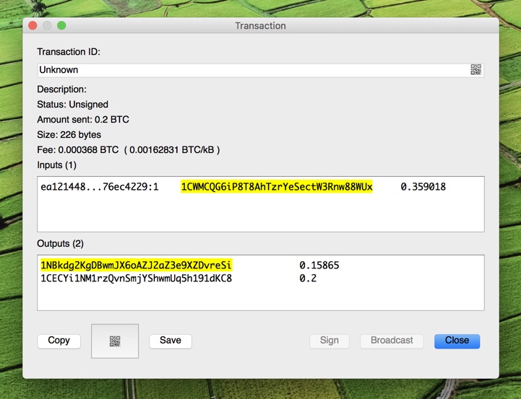Select input hash ea121448...76ec4229:1

[99, 187]
